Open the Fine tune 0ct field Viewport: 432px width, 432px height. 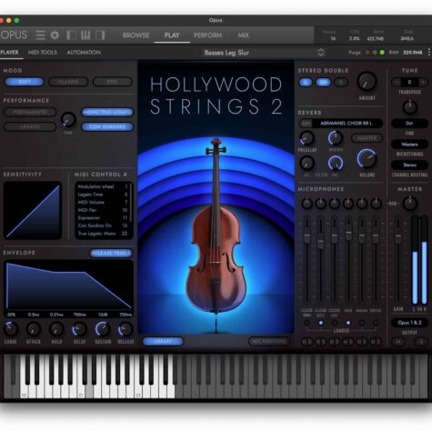point(409,124)
